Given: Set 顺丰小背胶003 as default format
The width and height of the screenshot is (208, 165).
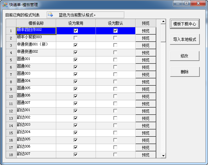Looking at the screenshot, I should 115,38.
